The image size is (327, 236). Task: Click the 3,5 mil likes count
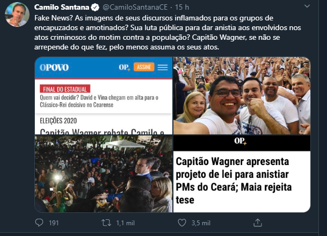201,223
